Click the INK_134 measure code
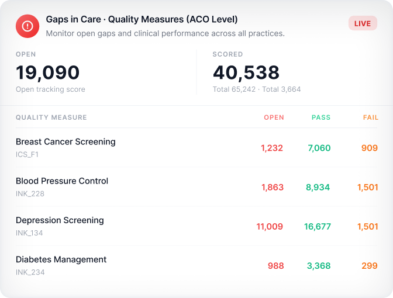The image size is (393, 298). click(x=29, y=233)
